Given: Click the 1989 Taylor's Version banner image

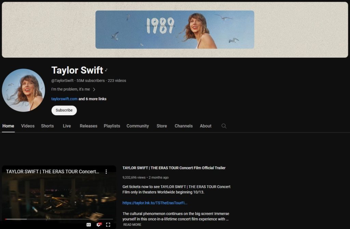Looking at the screenshot, I should (x=175, y=30).
